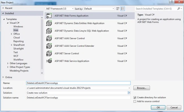Expand the Recent section
184x112 pixels.
3,8
